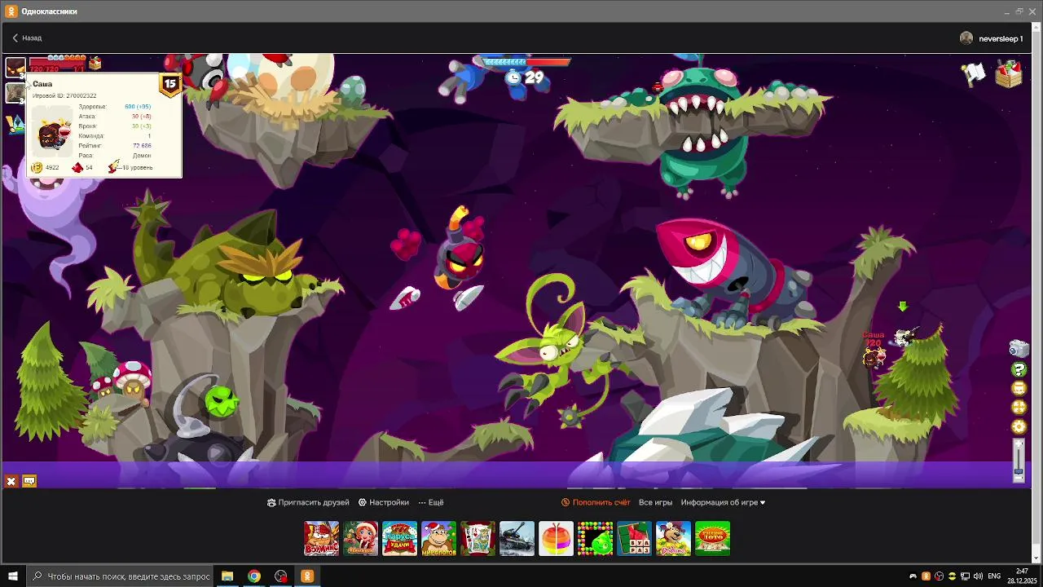The height and width of the screenshot is (587, 1043).
Task: Open File Explorer from taskbar
Action: 227,576
